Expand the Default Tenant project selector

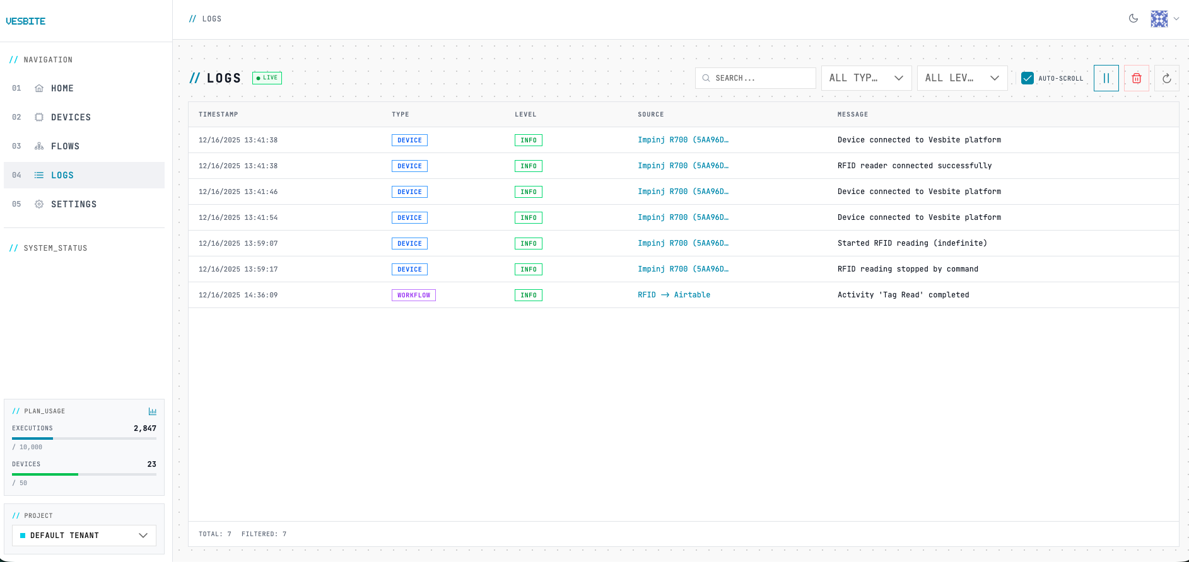(84, 536)
